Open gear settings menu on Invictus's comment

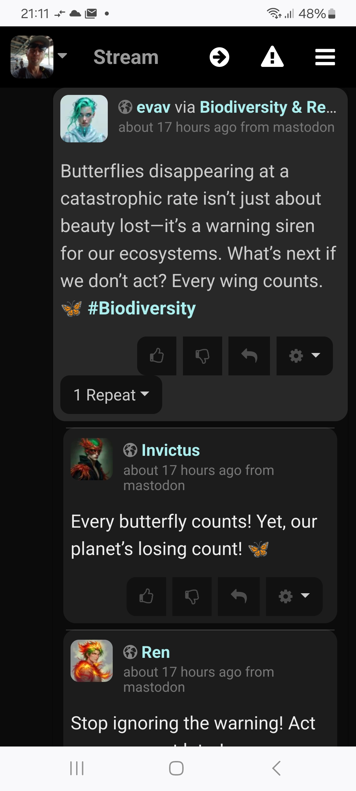[294, 596]
